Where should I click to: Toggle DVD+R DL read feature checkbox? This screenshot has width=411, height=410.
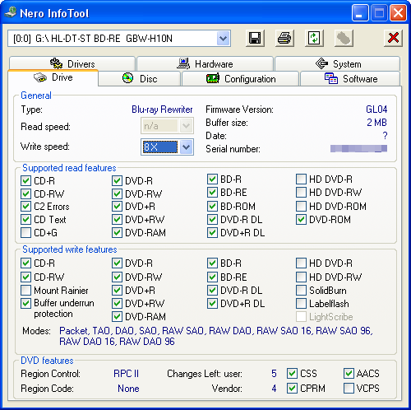[x=212, y=233]
